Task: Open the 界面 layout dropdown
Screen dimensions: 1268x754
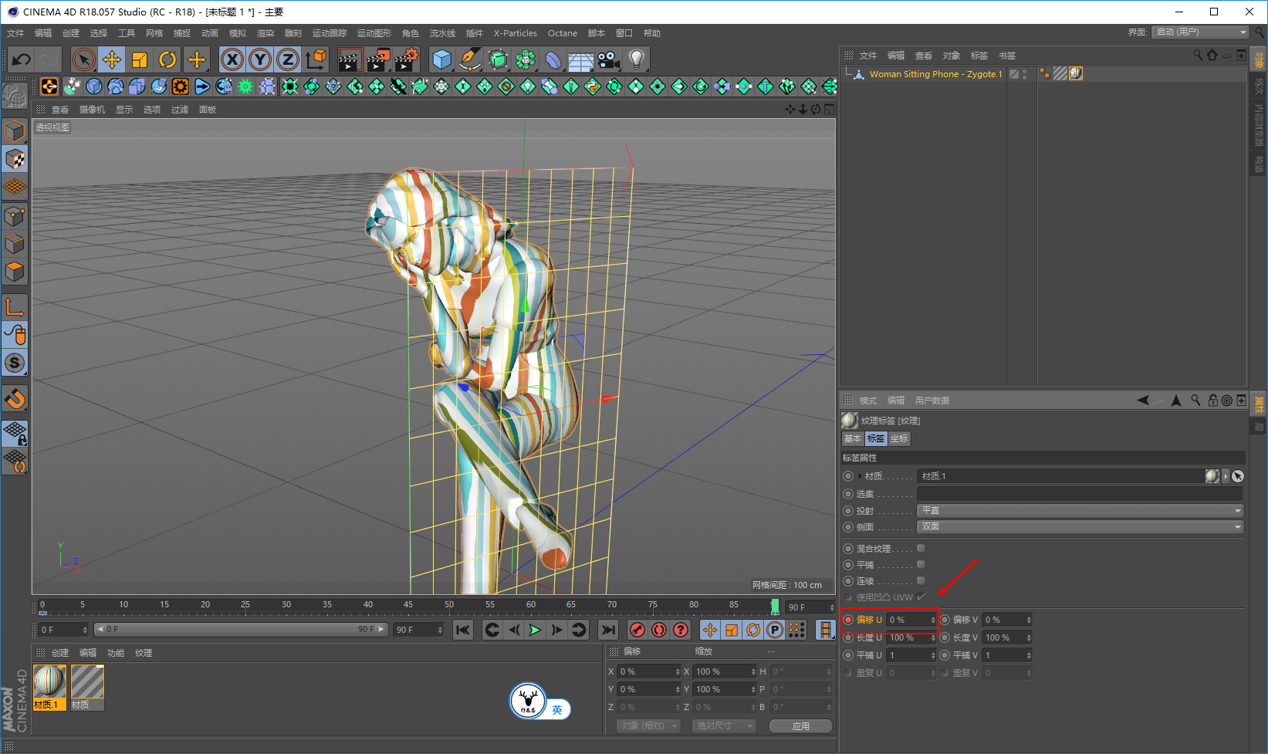Action: pos(1199,32)
